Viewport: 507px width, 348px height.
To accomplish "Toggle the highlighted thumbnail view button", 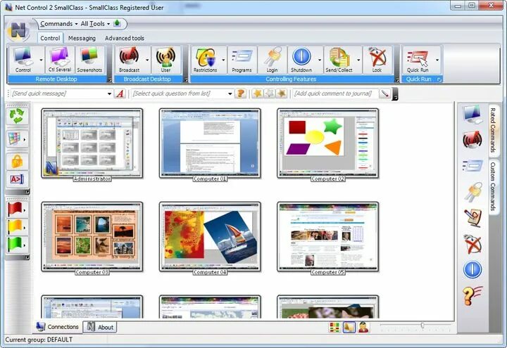I will click(349, 327).
